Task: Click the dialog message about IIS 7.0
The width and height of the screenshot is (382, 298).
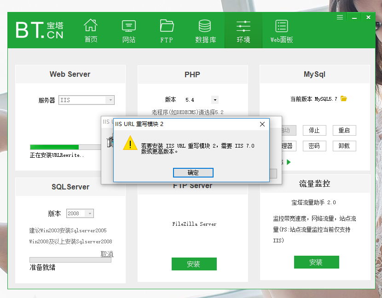Action: (x=197, y=149)
